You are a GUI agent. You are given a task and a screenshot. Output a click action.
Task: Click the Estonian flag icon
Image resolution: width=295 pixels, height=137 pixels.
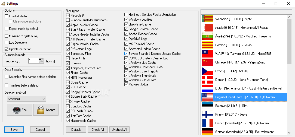(208, 106)
